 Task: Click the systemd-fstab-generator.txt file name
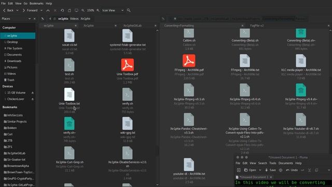pyautogui.click(x=128, y=45)
